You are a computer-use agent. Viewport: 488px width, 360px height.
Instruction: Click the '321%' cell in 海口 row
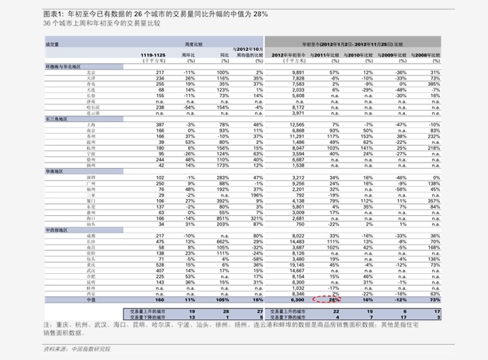[257, 218]
